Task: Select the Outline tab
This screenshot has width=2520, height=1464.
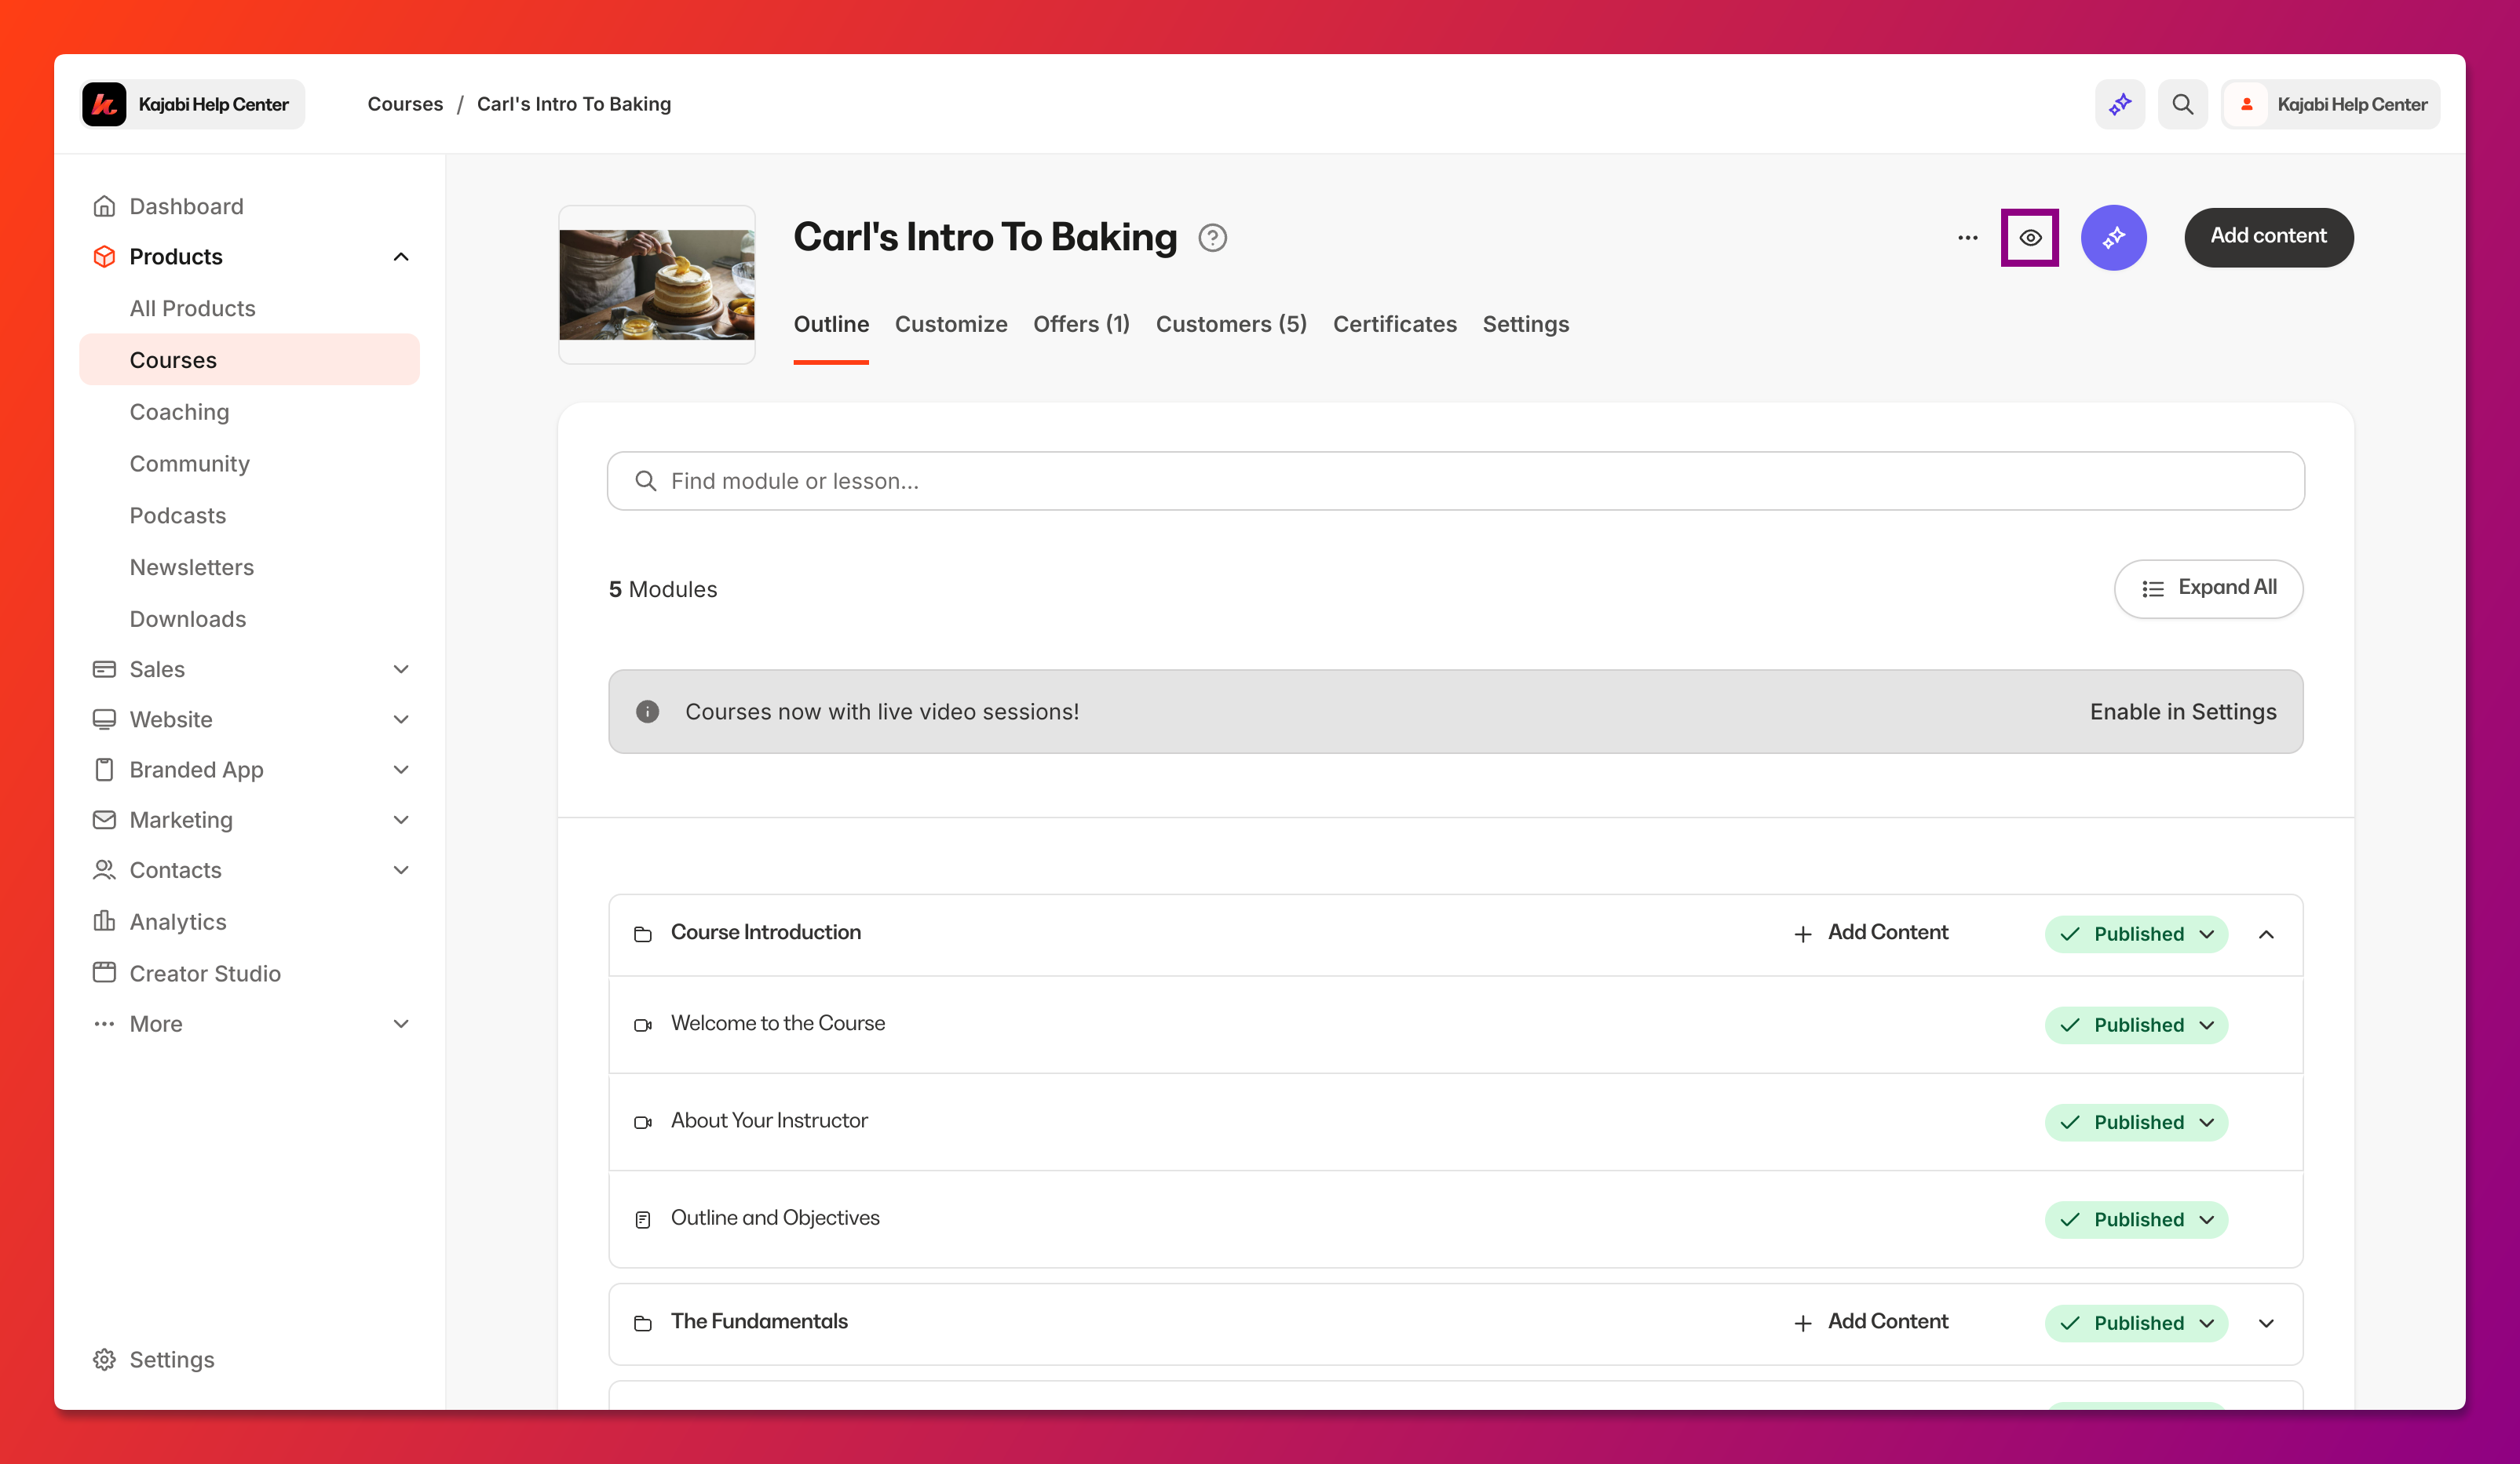Action: [x=831, y=324]
